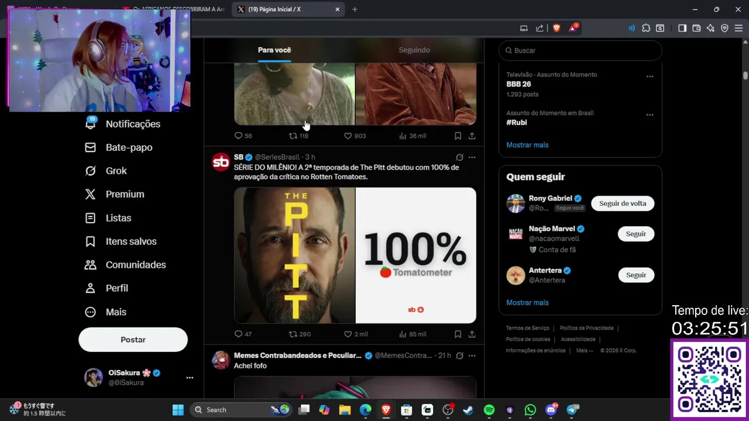Click Mostrar mais under Quem seguir
The width and height of the screenshot is (749, 421).
pos(527,302)
